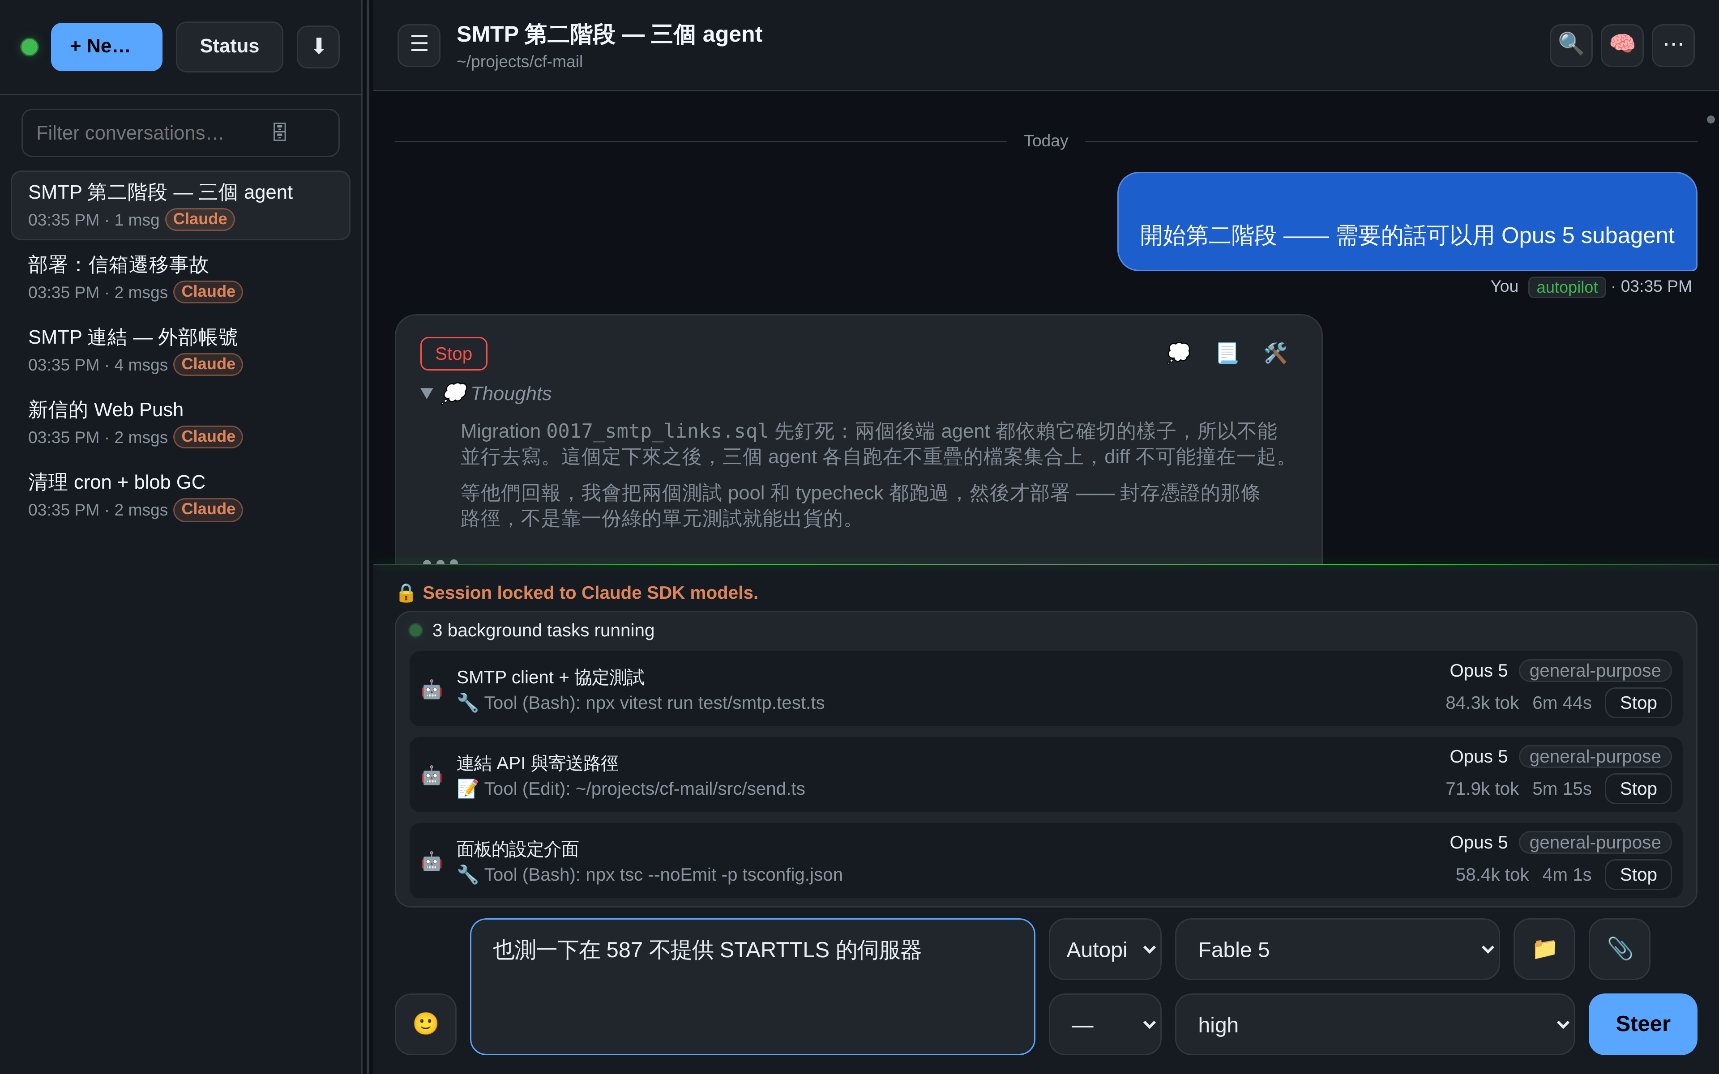The height and width of the screenshot is (1074, 1719).
Task: Click the archive icon in filter box
Action: tap(279, 132)
